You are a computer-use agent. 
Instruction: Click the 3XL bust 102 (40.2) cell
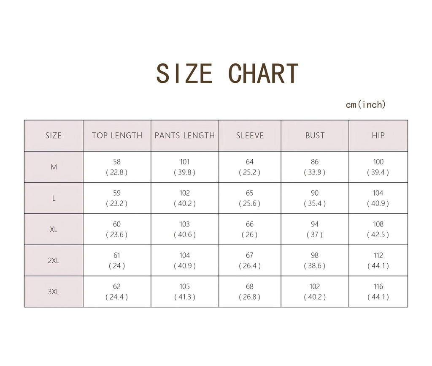[315, 292]
